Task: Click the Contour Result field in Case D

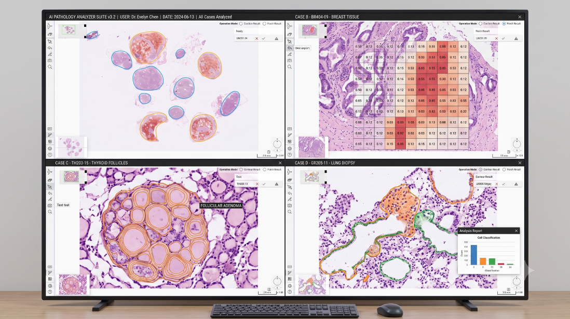Action: (498, 177)
